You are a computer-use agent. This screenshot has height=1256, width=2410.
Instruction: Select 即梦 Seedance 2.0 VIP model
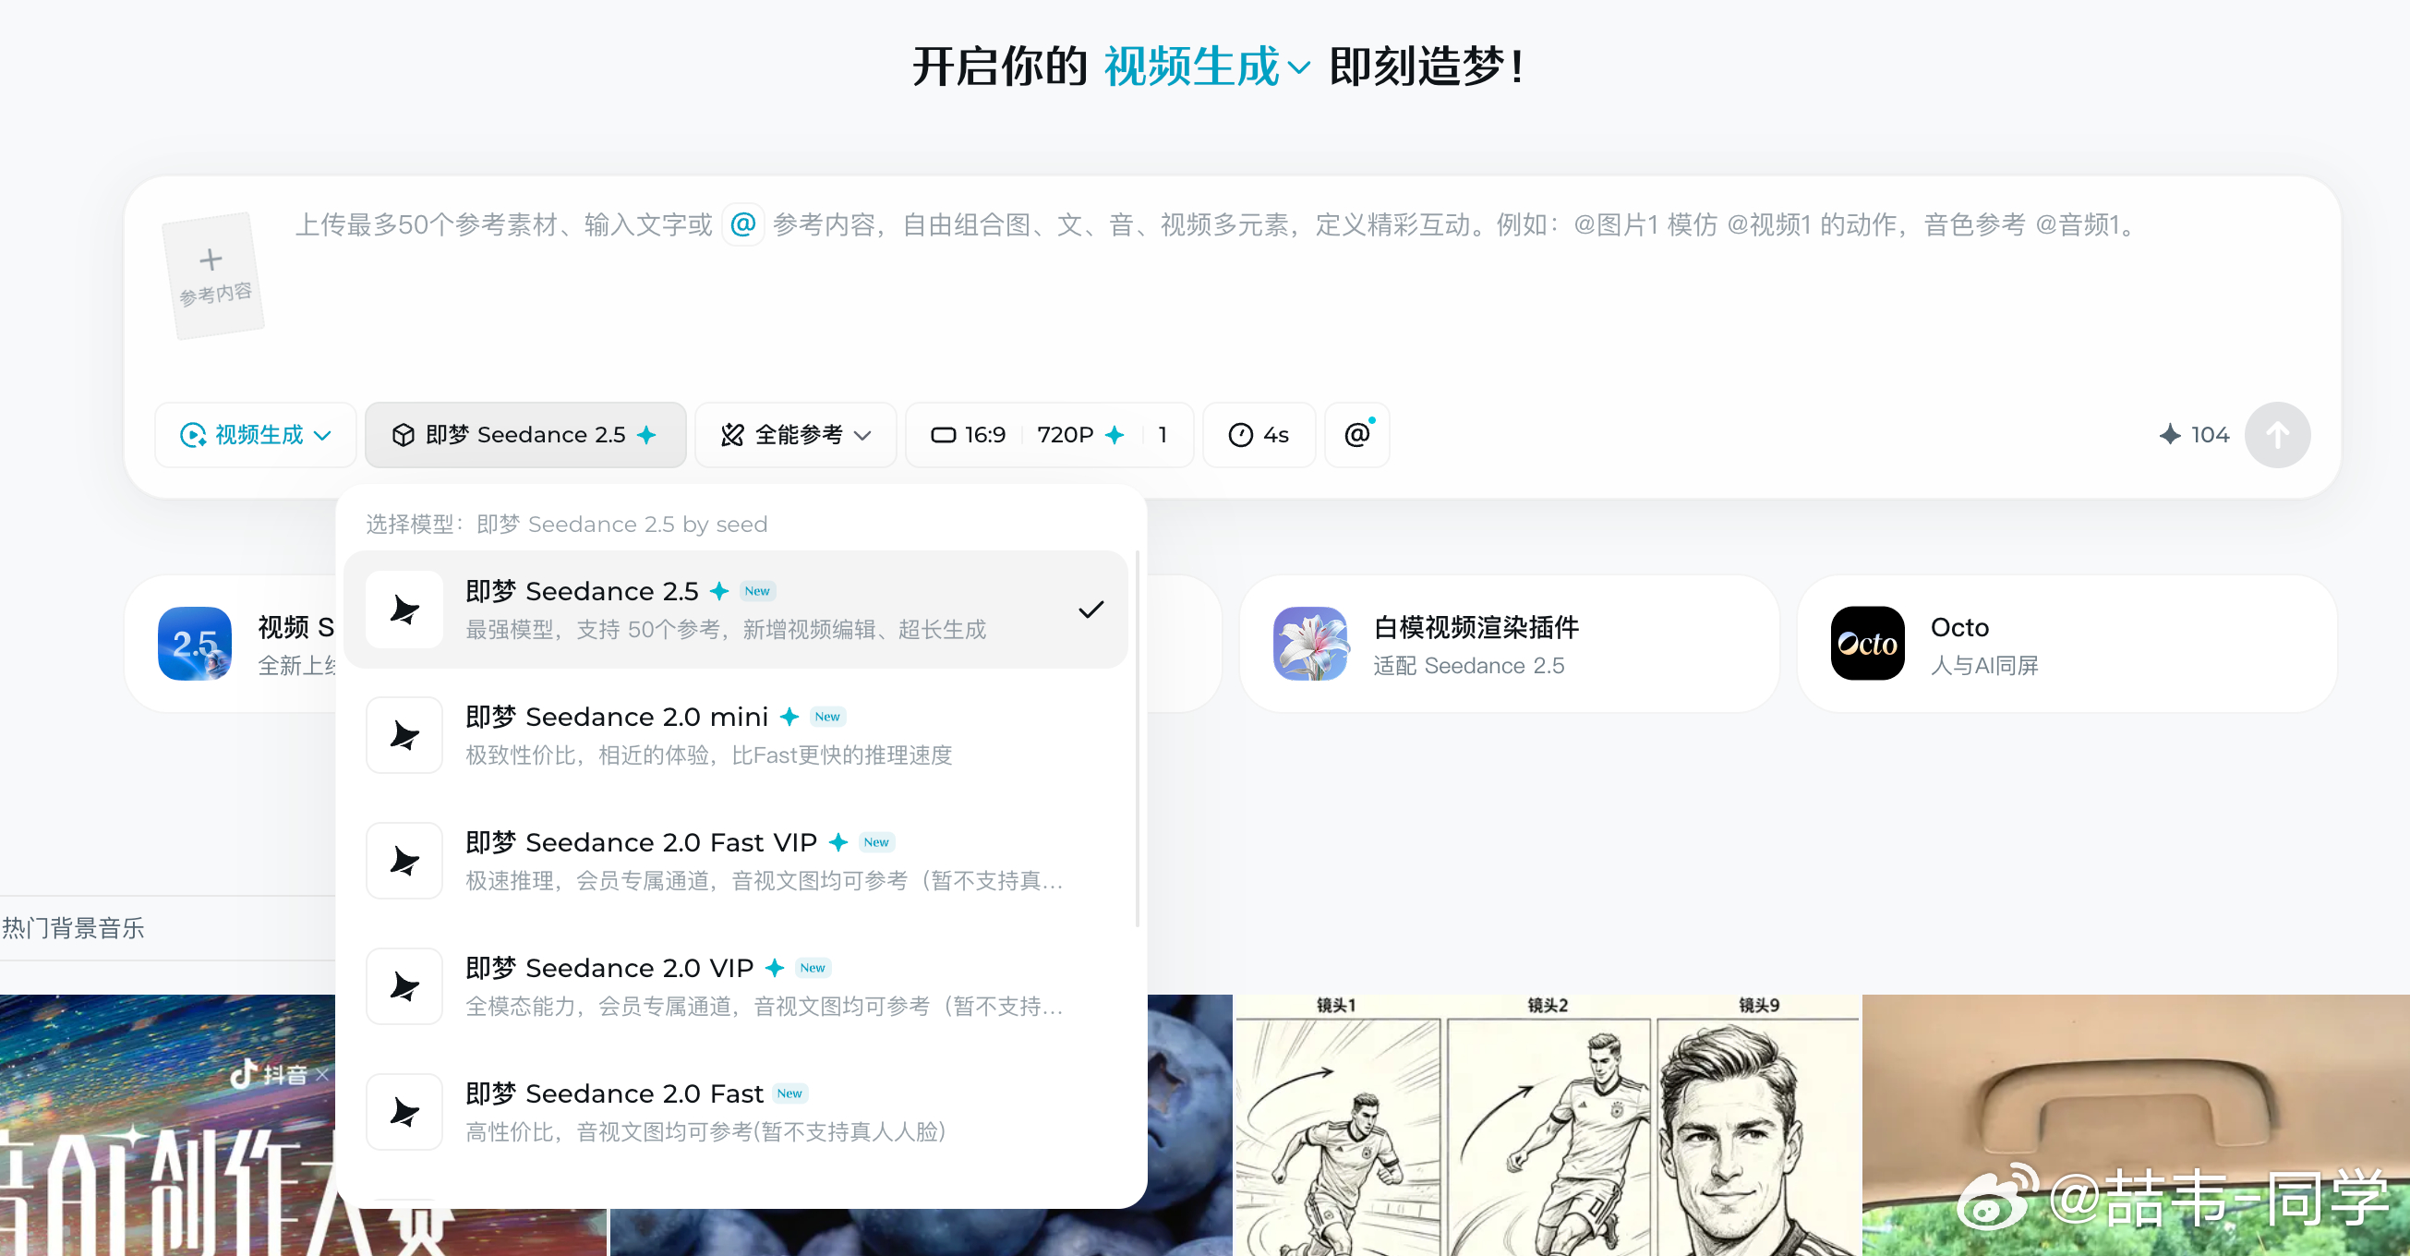pyautogui.click(x=735, y=985)
